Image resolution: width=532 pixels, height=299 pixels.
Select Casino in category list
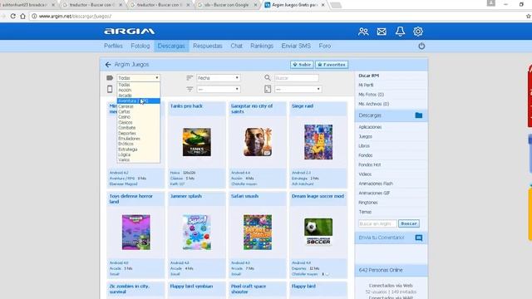(139, 117)
